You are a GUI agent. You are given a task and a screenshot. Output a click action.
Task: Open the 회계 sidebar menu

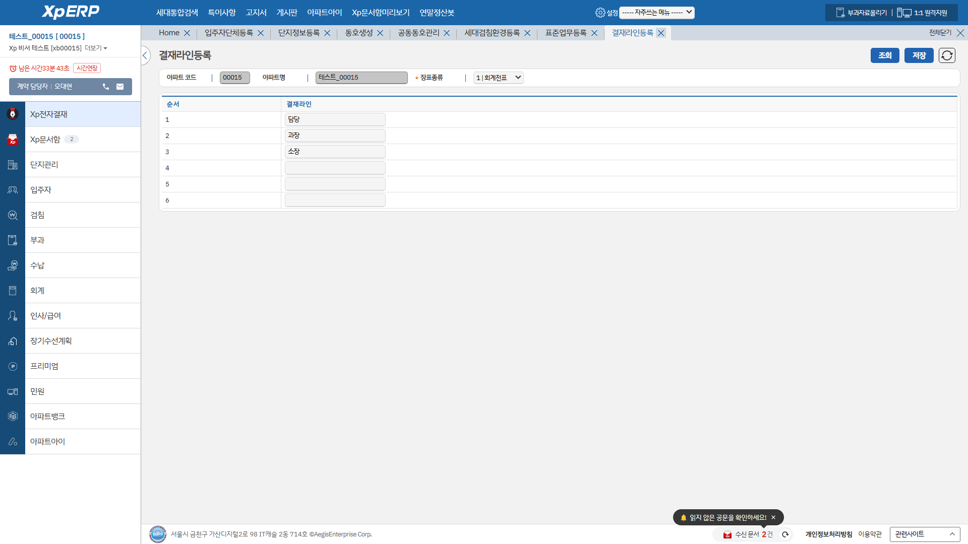(x=37, y=291)
